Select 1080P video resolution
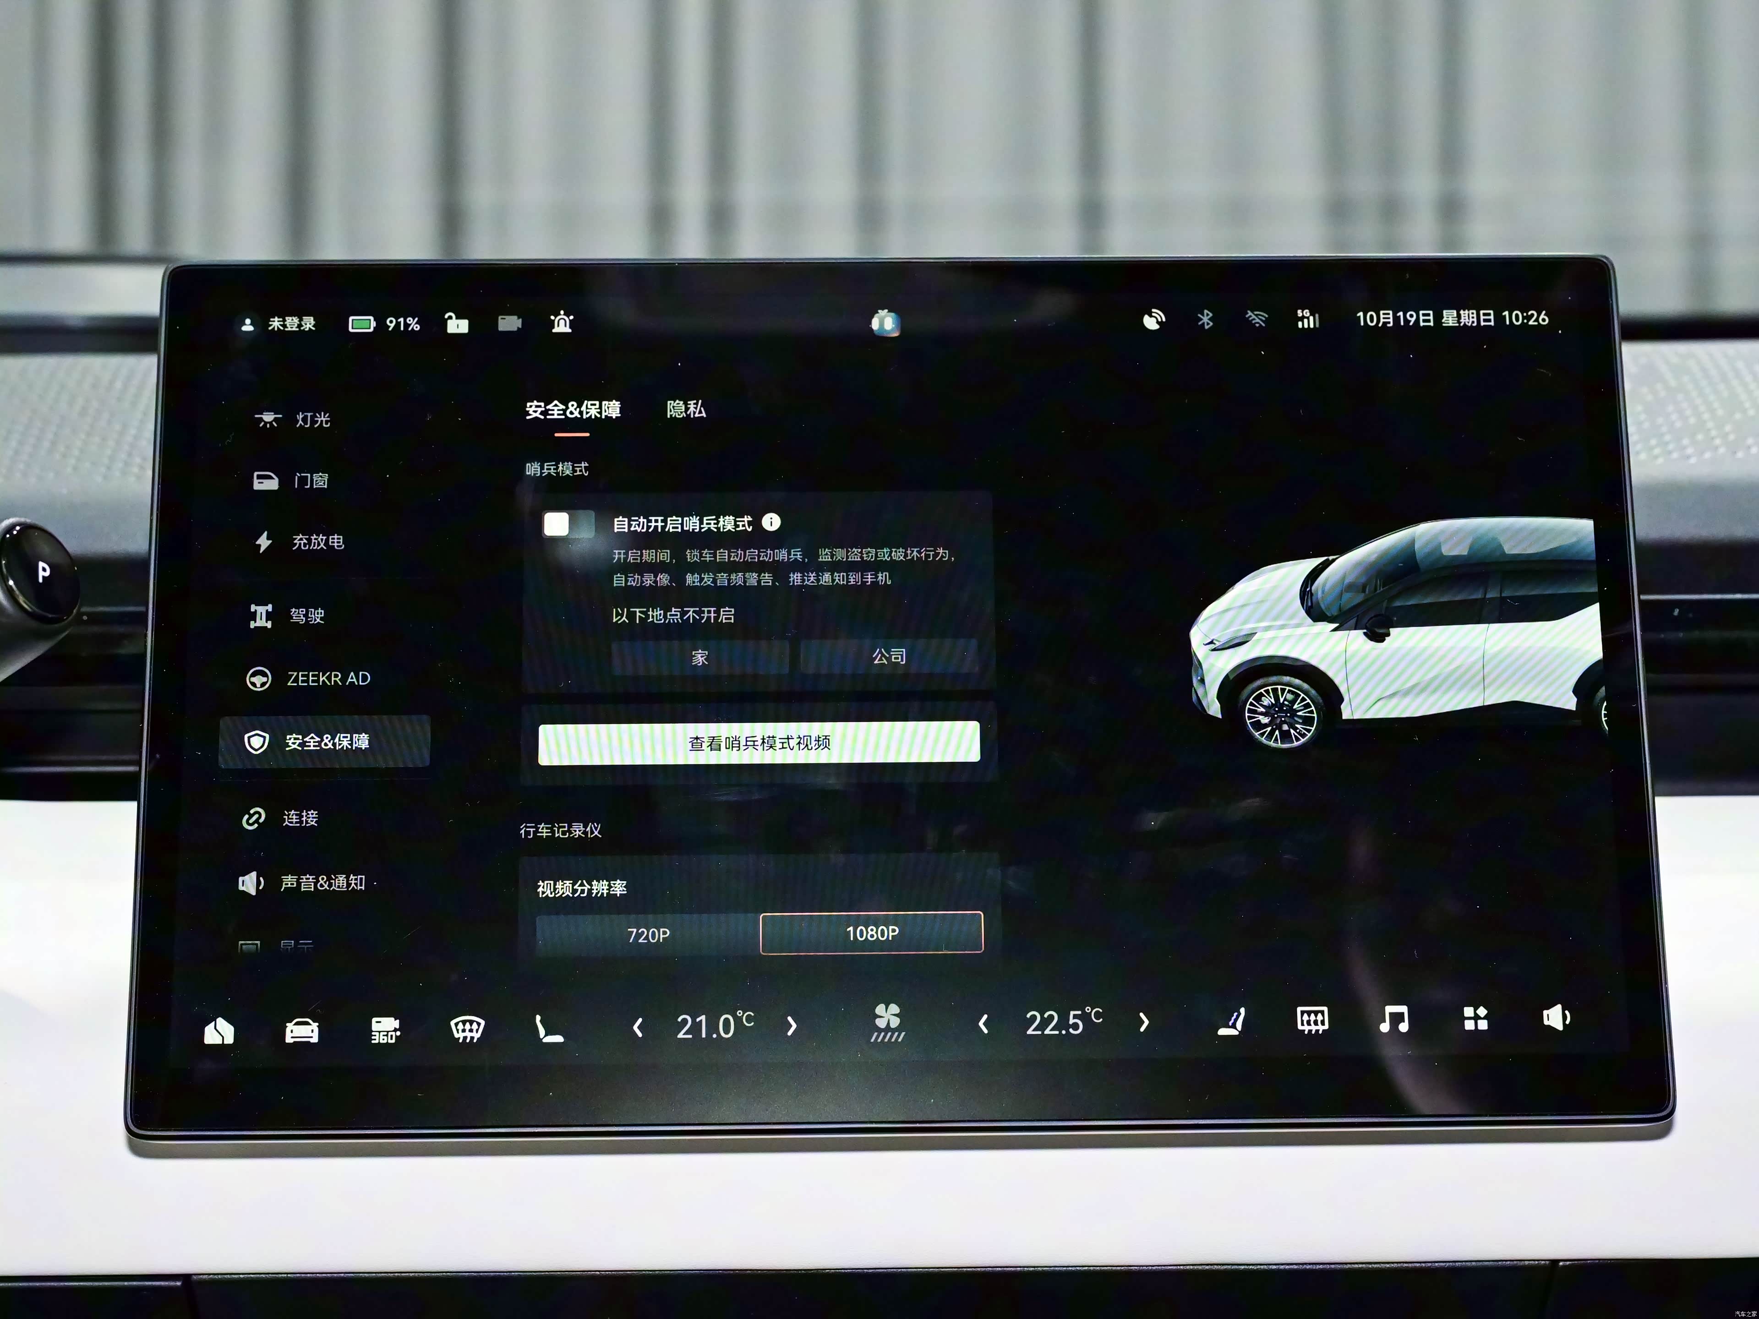Viewport: 1759px width, 1319px height. tap(872, 932)
